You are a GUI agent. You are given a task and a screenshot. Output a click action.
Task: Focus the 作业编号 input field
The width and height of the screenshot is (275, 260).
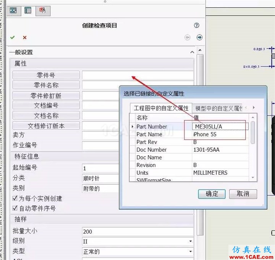101,146
